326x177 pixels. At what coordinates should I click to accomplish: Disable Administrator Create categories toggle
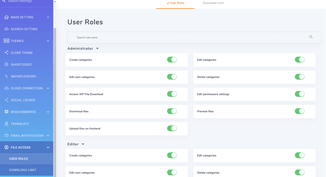[x=172, y=60]
